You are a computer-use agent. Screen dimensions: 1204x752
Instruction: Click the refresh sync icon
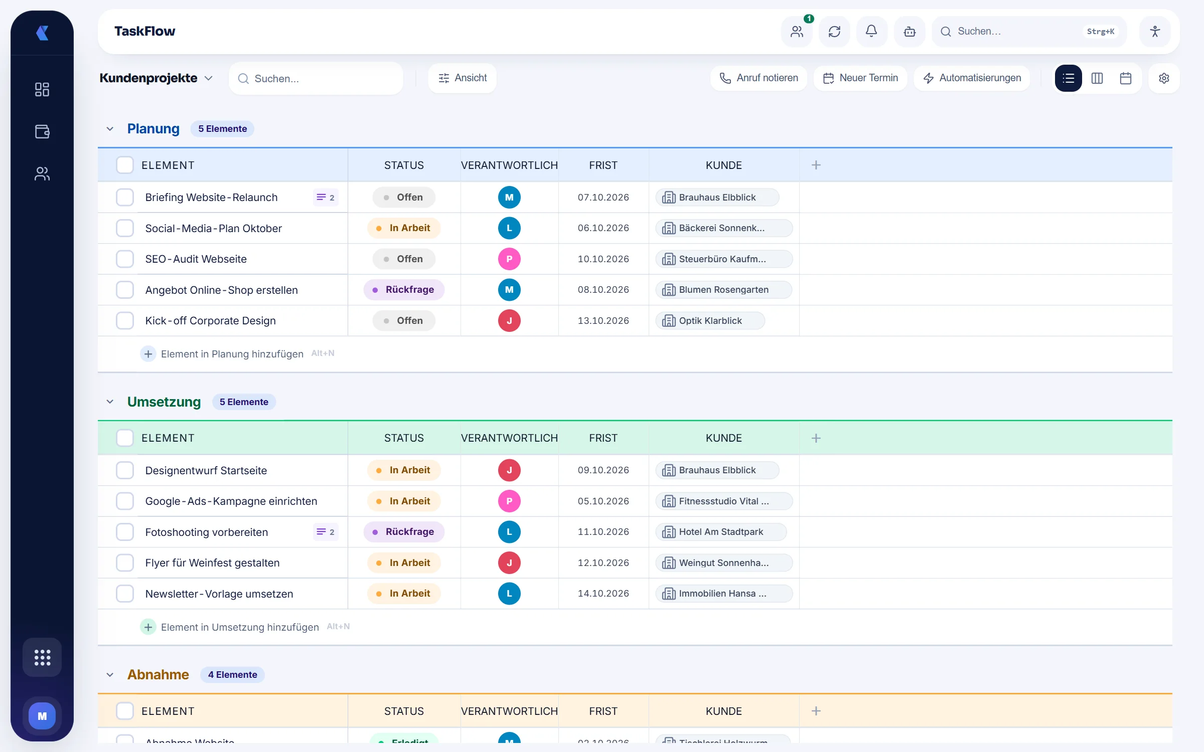point(834,32)
